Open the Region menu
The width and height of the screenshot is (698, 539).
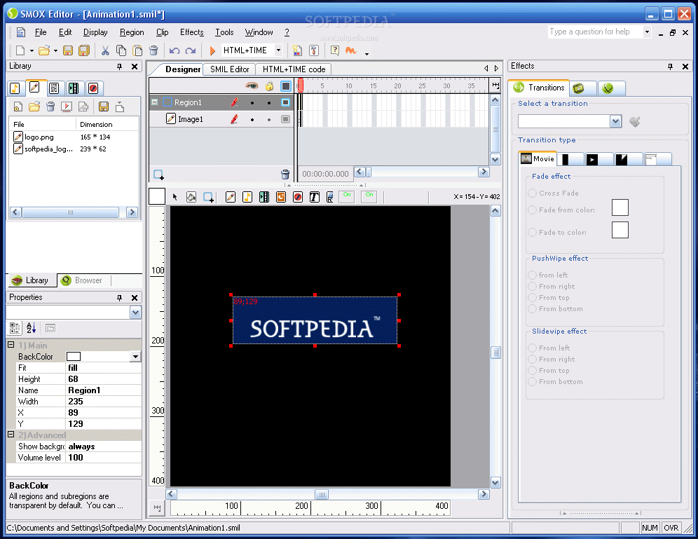[x=132, y=32]
